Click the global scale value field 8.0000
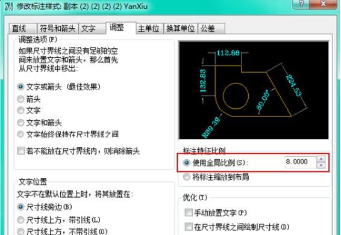This screenshot has height=235, width=341. coord(300,162)
